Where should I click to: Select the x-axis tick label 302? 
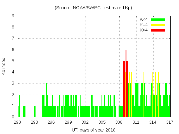tap(85, 122)
